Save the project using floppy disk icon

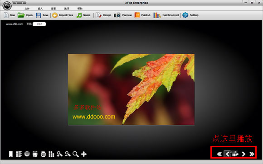[38, 15]
